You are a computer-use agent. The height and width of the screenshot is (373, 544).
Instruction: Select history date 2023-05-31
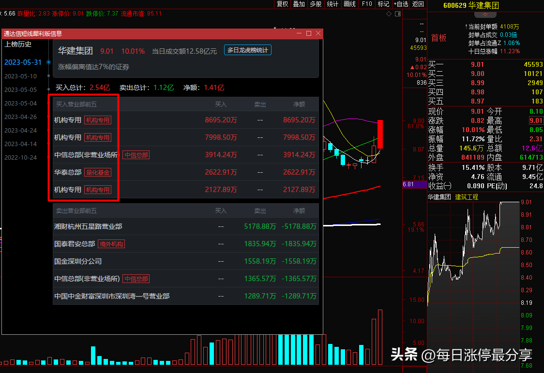[x=23, y=62]
